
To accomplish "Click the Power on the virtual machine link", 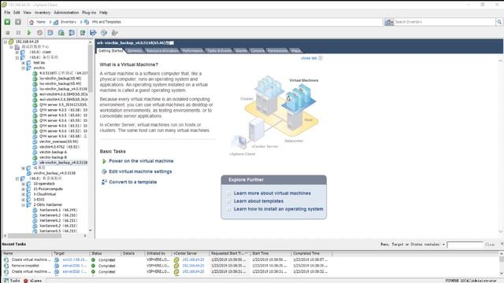I will pos(141,161).
